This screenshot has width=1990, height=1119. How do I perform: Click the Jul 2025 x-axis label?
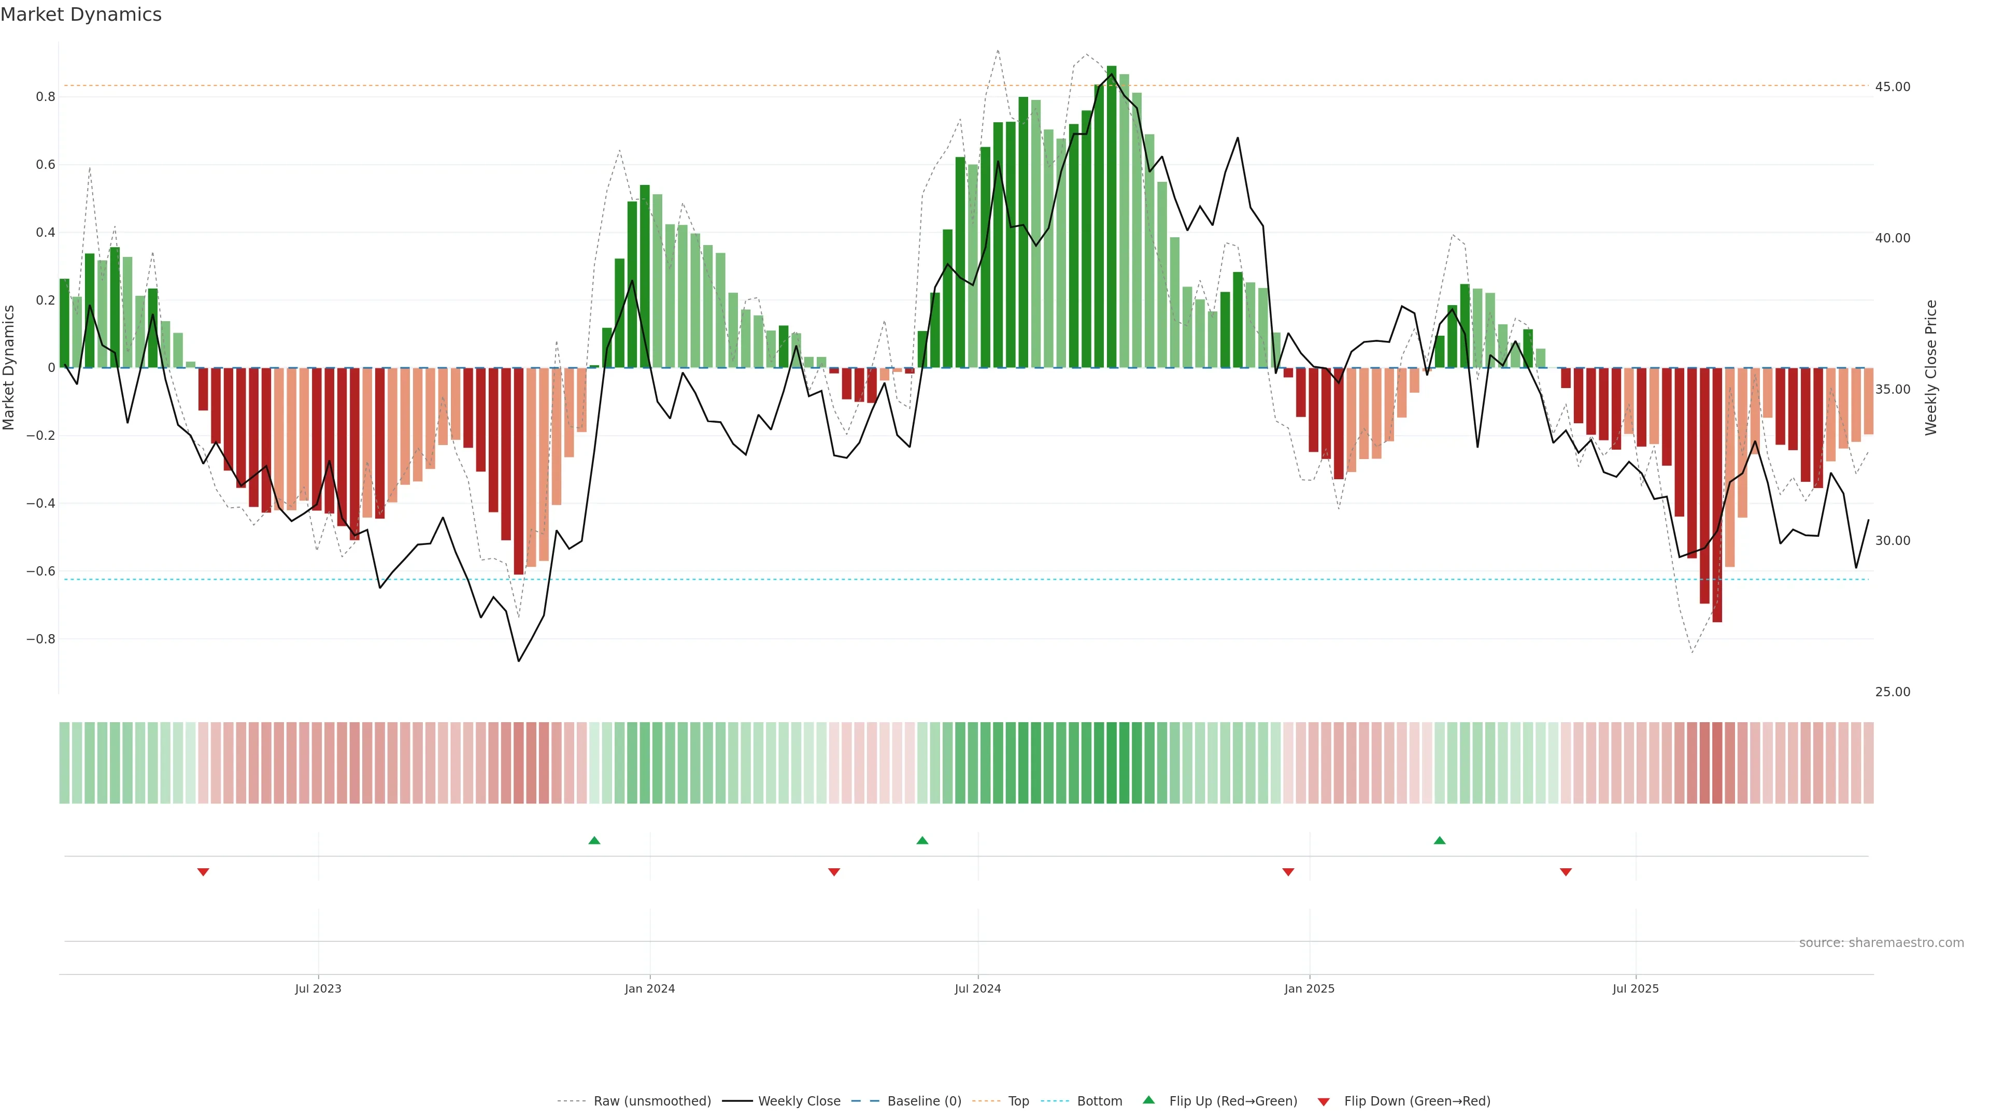click(x=1636, y=988)
